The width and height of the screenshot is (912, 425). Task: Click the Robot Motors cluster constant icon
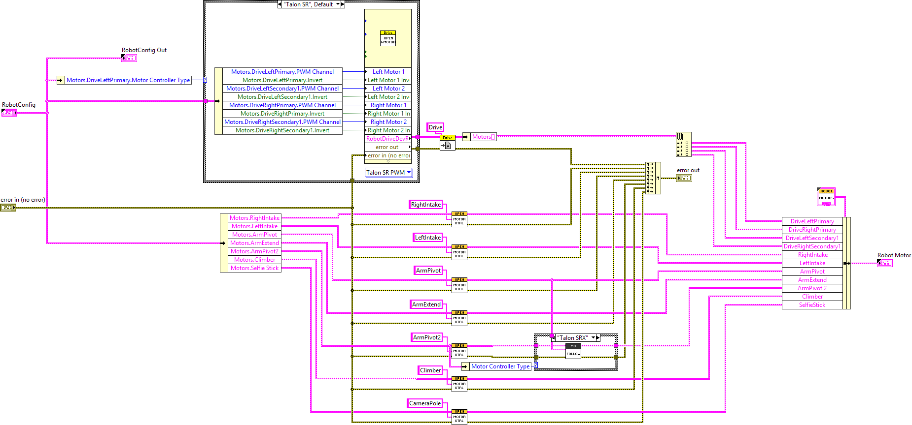click(826, 197)
